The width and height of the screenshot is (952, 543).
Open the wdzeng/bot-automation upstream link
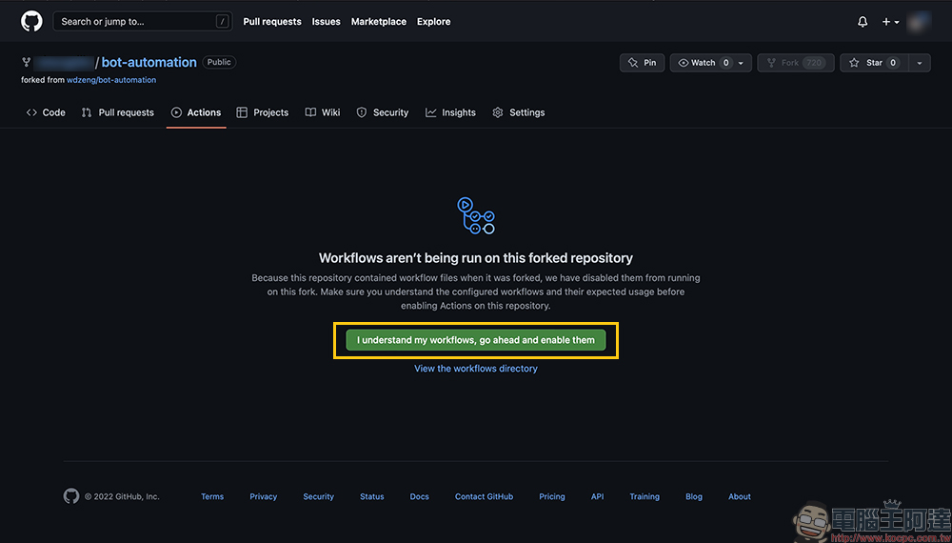coord(111,80)
